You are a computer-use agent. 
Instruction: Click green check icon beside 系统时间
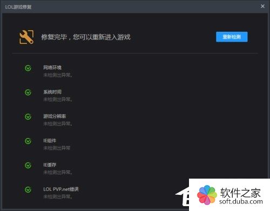click(28, 92)
